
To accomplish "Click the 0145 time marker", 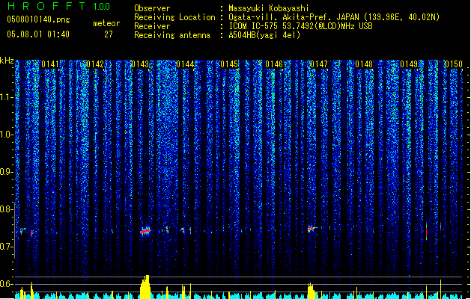I will pos(229,64).
